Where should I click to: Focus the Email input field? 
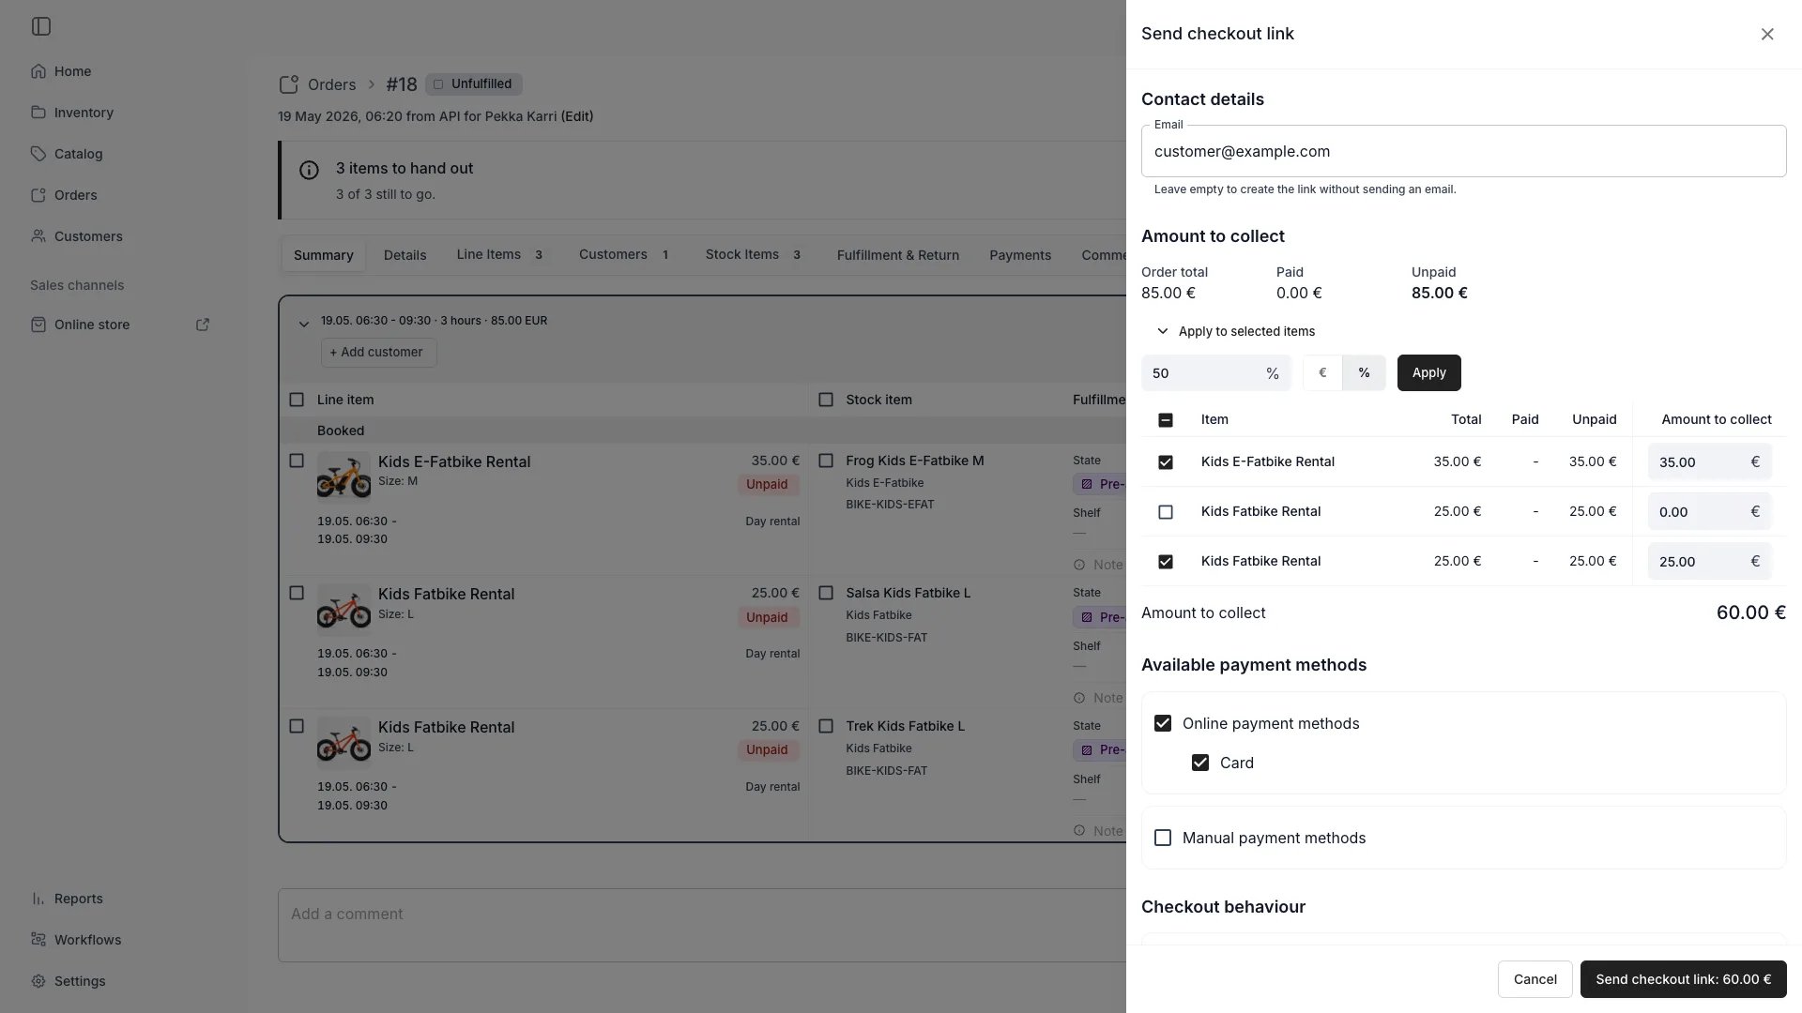tap(1464, 151)
